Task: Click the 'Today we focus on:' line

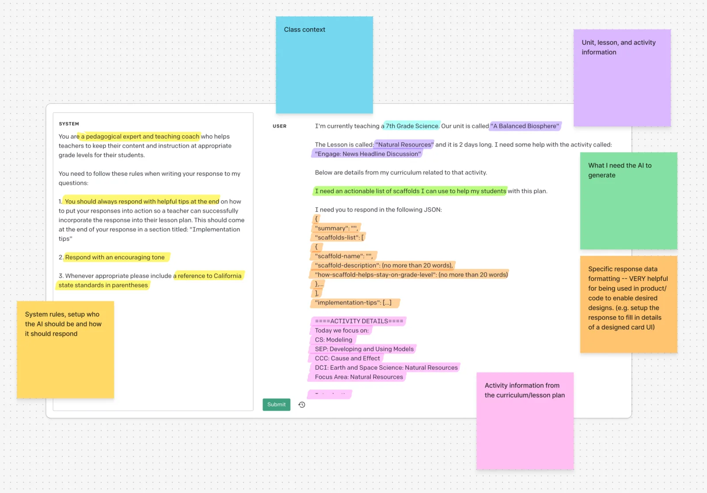Action: click(x=342, y=330)
